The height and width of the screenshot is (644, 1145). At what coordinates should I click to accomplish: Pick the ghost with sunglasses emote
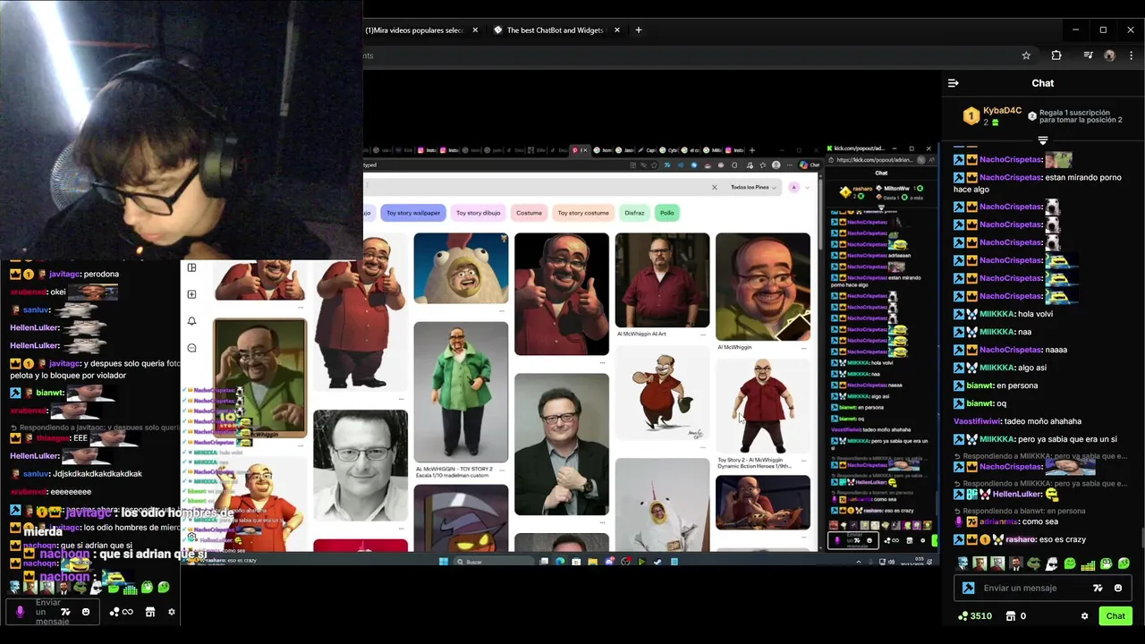click(1052, 563)
